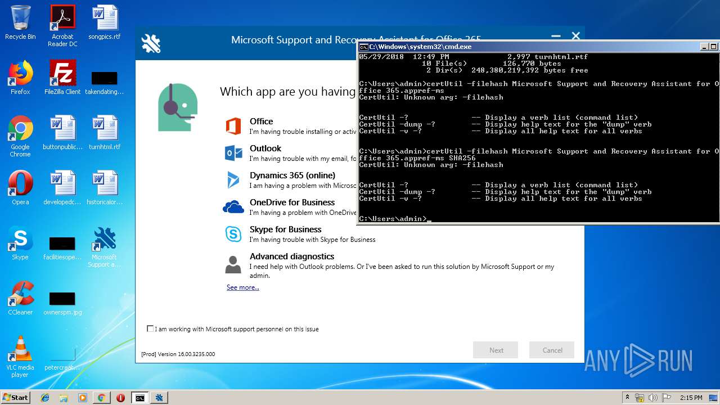Launch Google Chrome desktop shortcut
Image resolution: width=720 pixels, height=405 pixels.
point(20,136)
